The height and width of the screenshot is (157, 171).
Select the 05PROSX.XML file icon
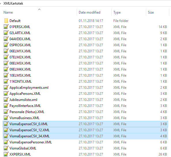6,45
